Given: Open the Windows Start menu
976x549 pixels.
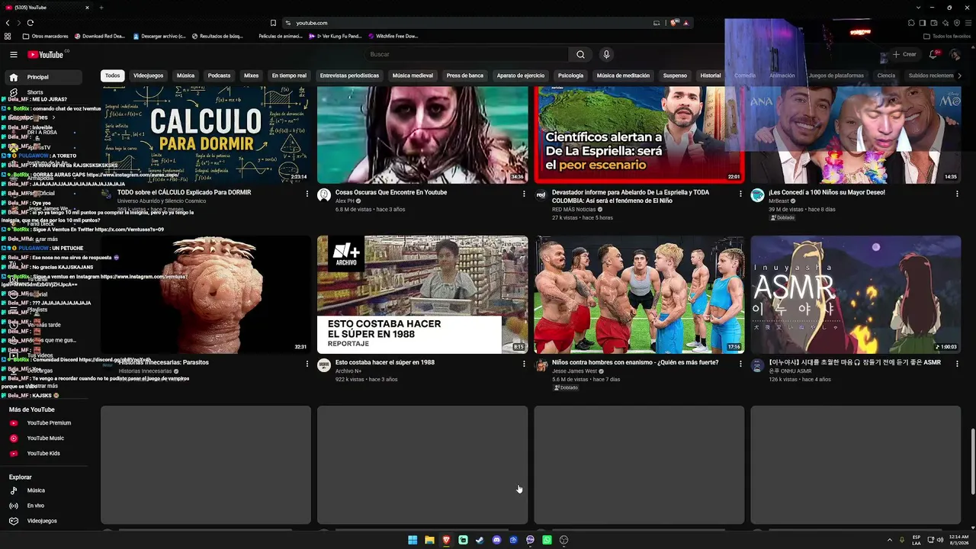Looking at the screenshot, I should 413,540.
